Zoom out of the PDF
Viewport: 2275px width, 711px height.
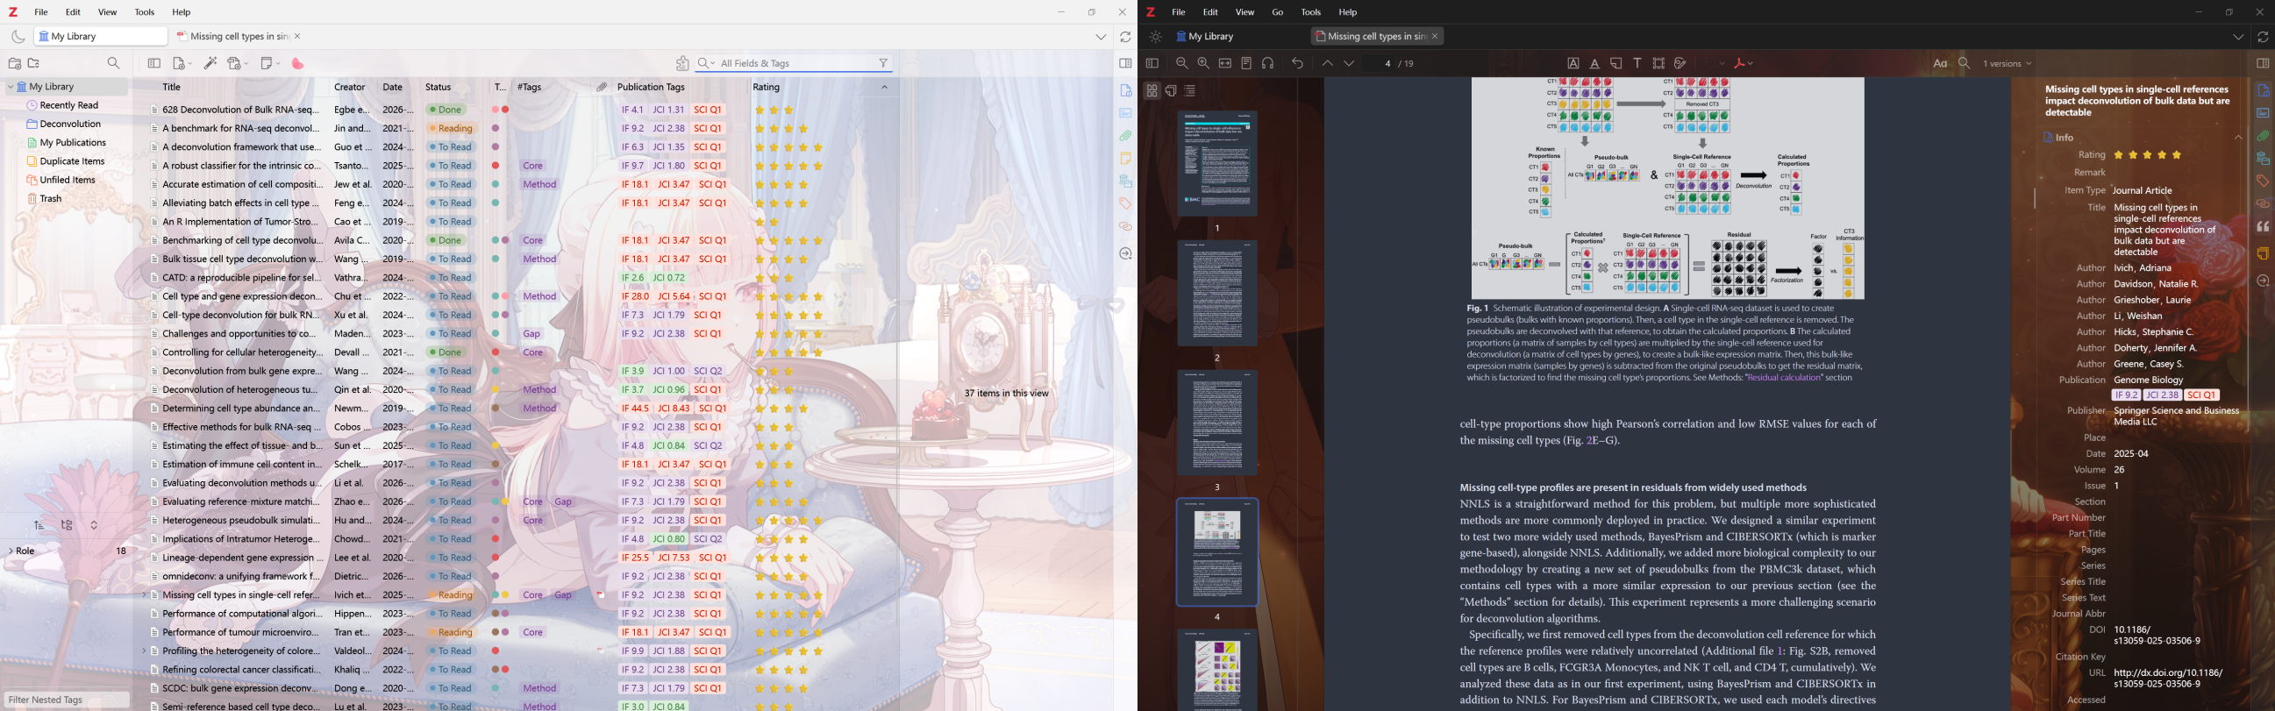click(x=1181, y=64)
